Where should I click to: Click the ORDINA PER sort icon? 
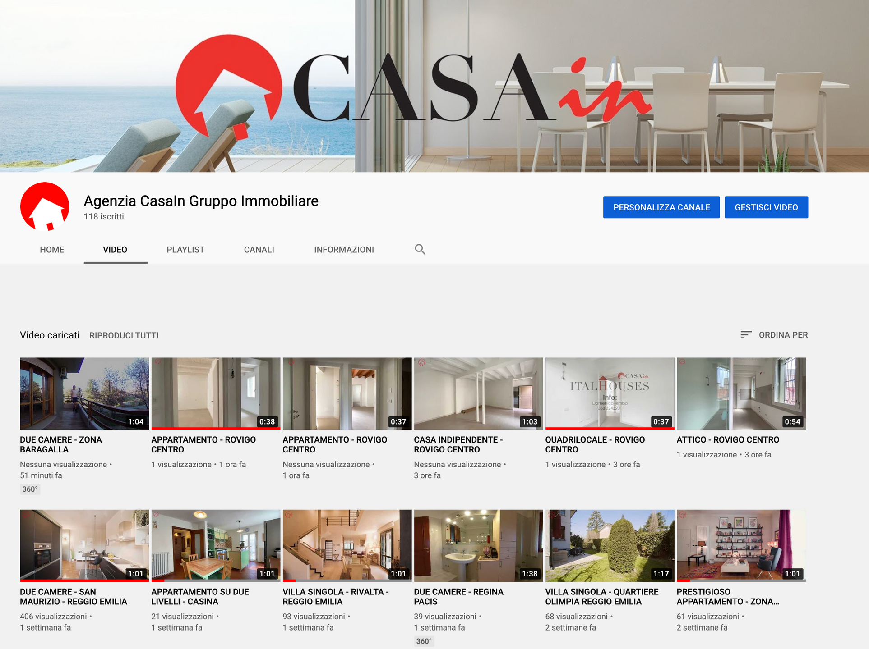pos(746,335)
